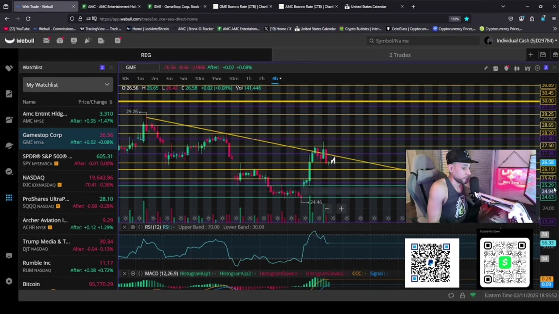Open RSI indicator settings gear

(x=133, y=227)
